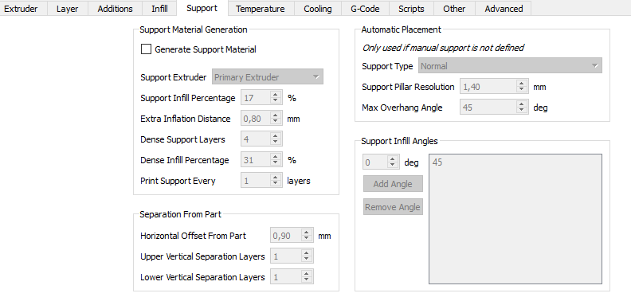
Task: Increase Upper Vertical Separation Layers
Action: 307,253
